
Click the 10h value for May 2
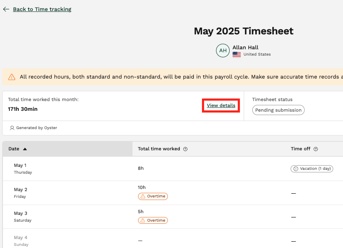pos(141,187)
